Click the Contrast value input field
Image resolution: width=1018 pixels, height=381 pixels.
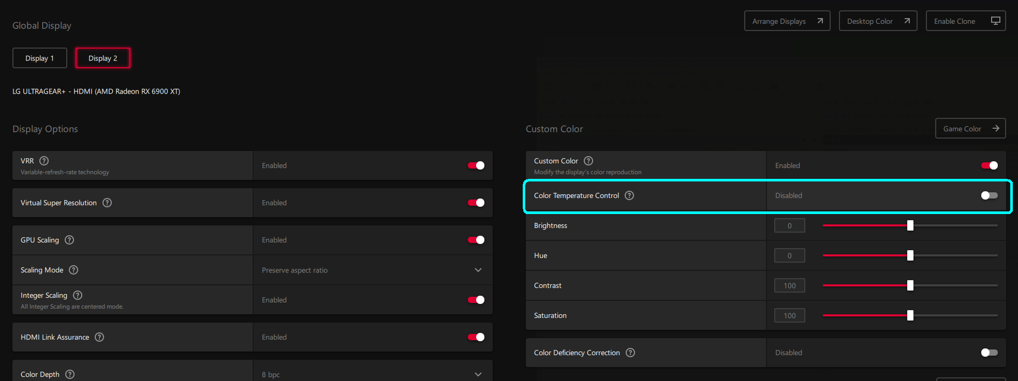pos(789,285)
